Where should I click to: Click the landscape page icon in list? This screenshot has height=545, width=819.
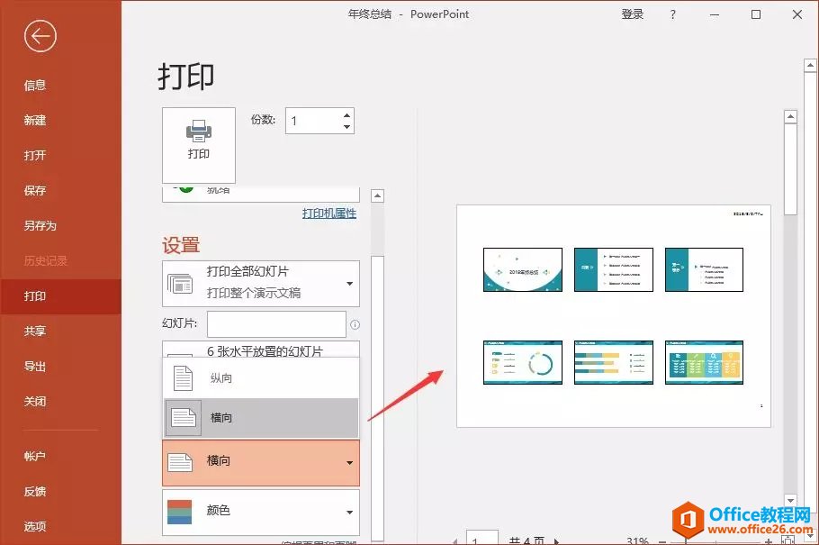coord(183,418)
